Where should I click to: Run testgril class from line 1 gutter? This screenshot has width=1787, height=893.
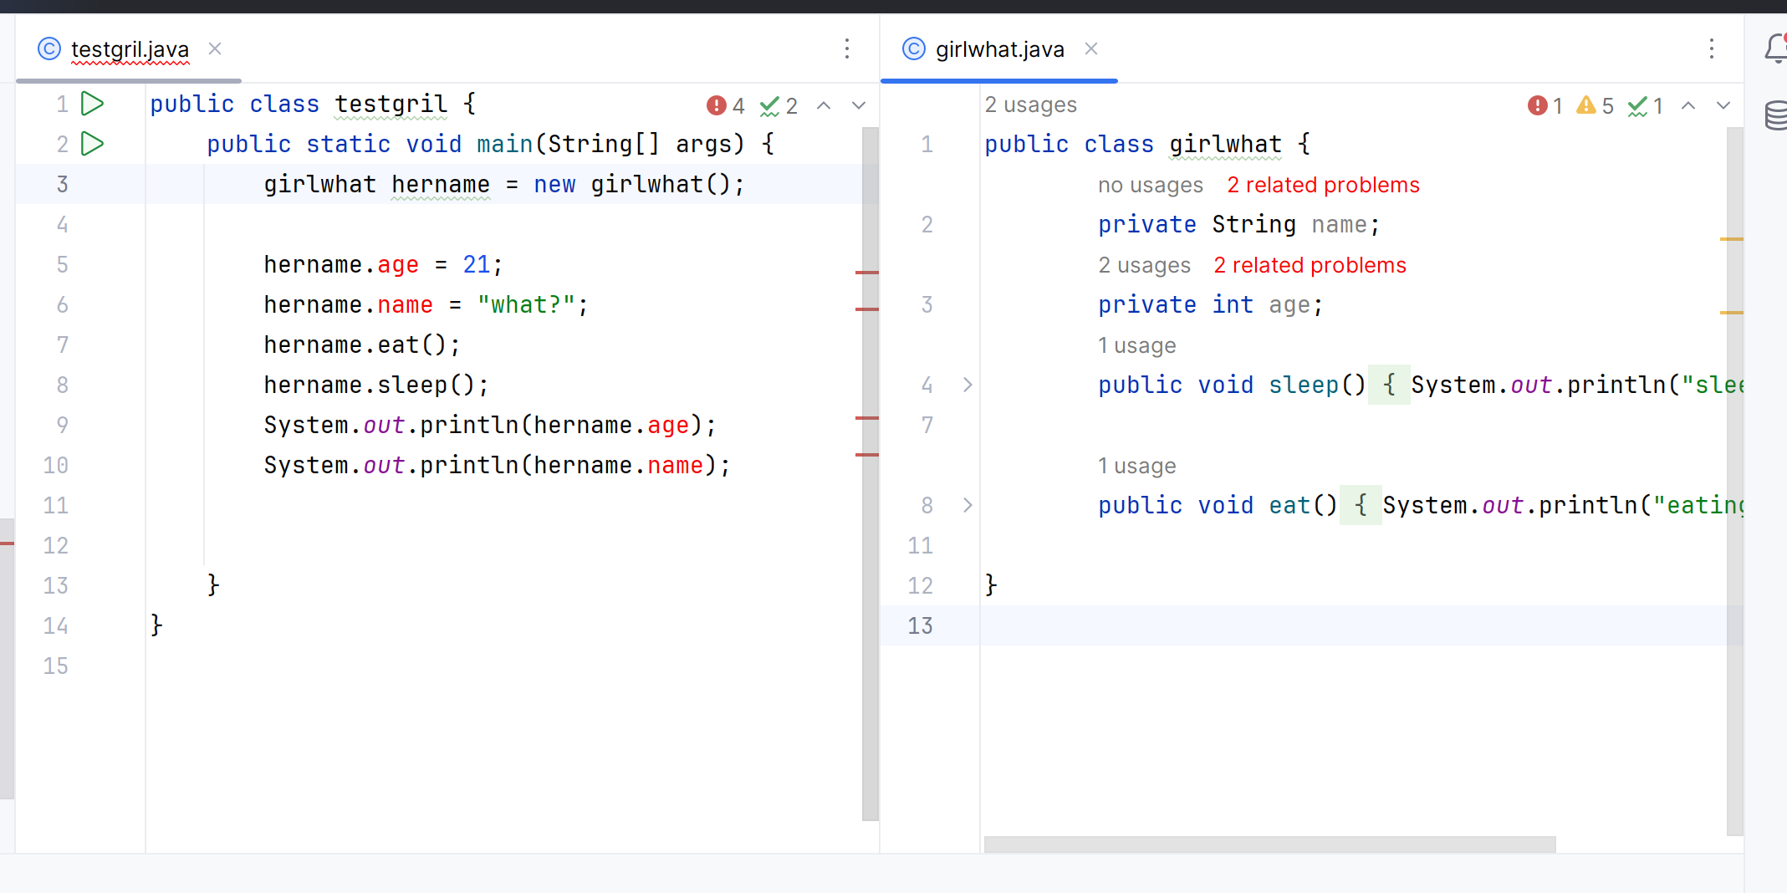click(92, 104)
